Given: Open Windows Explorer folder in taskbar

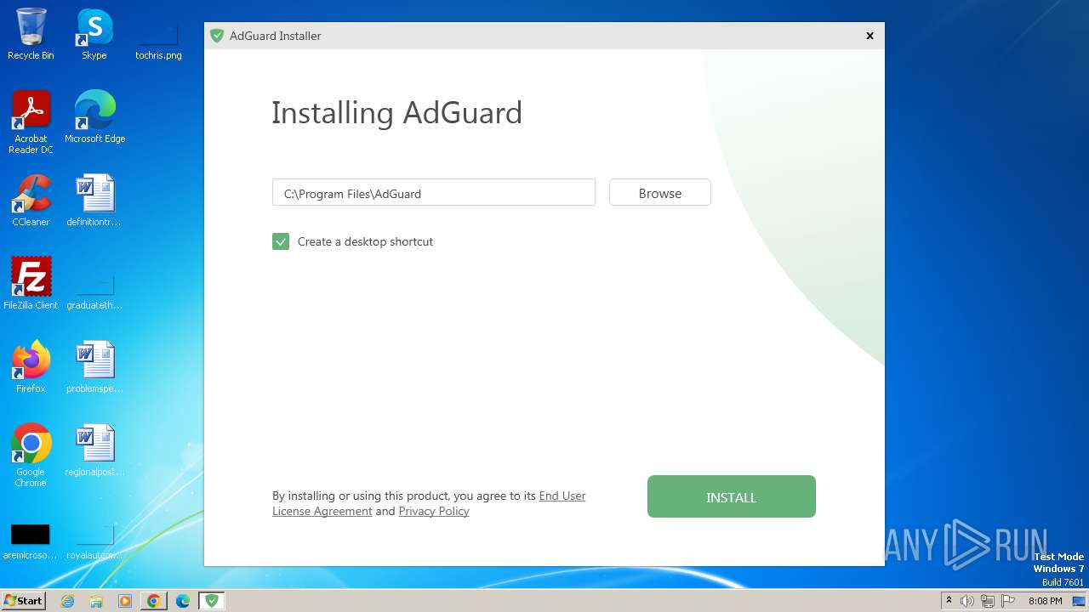Looking at the screenshot, I should click(96, 601).
